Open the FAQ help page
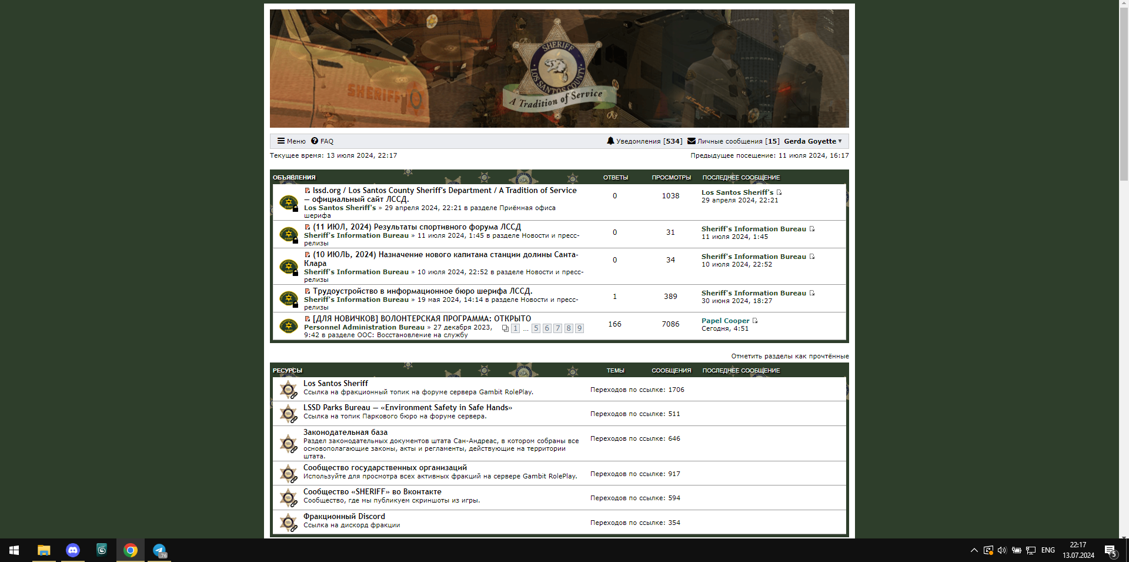Screen dimensions: 1129x562 pyautogui.click(x=322, y=141)
